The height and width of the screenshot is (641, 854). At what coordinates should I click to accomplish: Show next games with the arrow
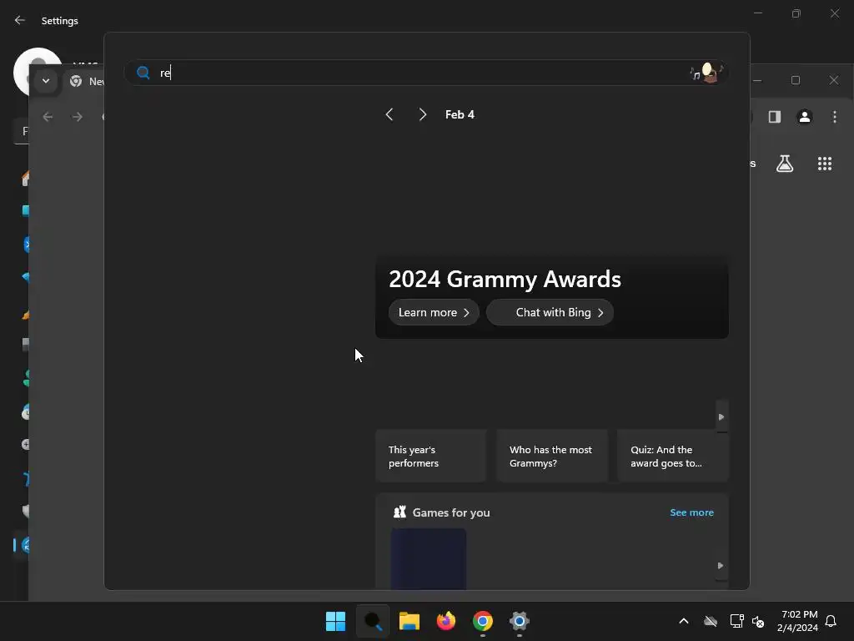tap(721, 565)
